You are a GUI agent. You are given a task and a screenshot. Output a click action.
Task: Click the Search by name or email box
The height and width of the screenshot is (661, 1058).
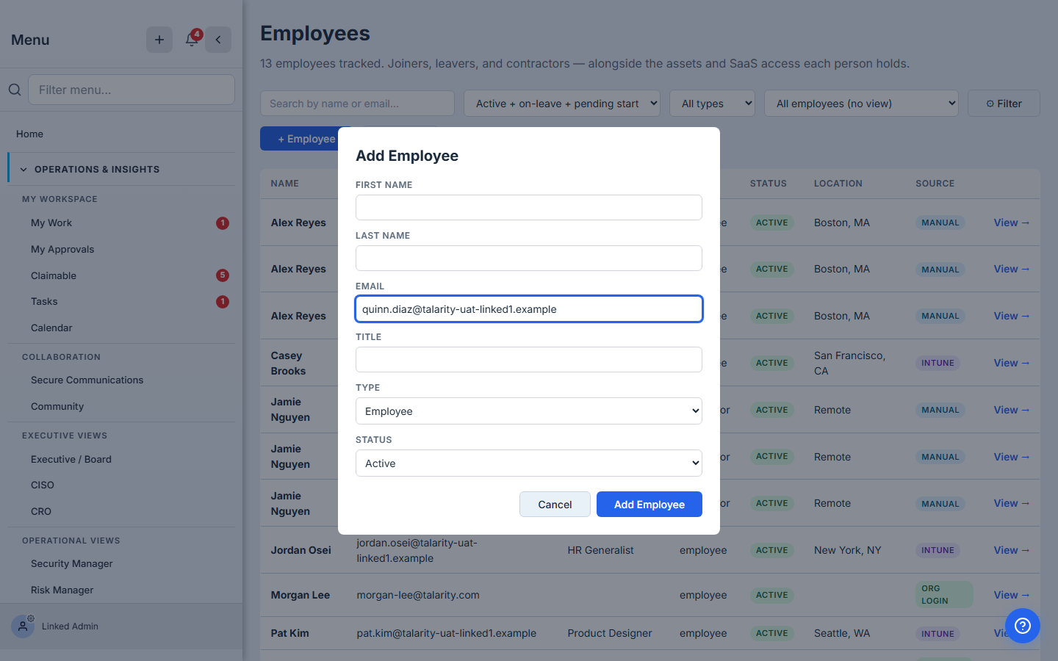pyautogui.click(x=357, y=104)
